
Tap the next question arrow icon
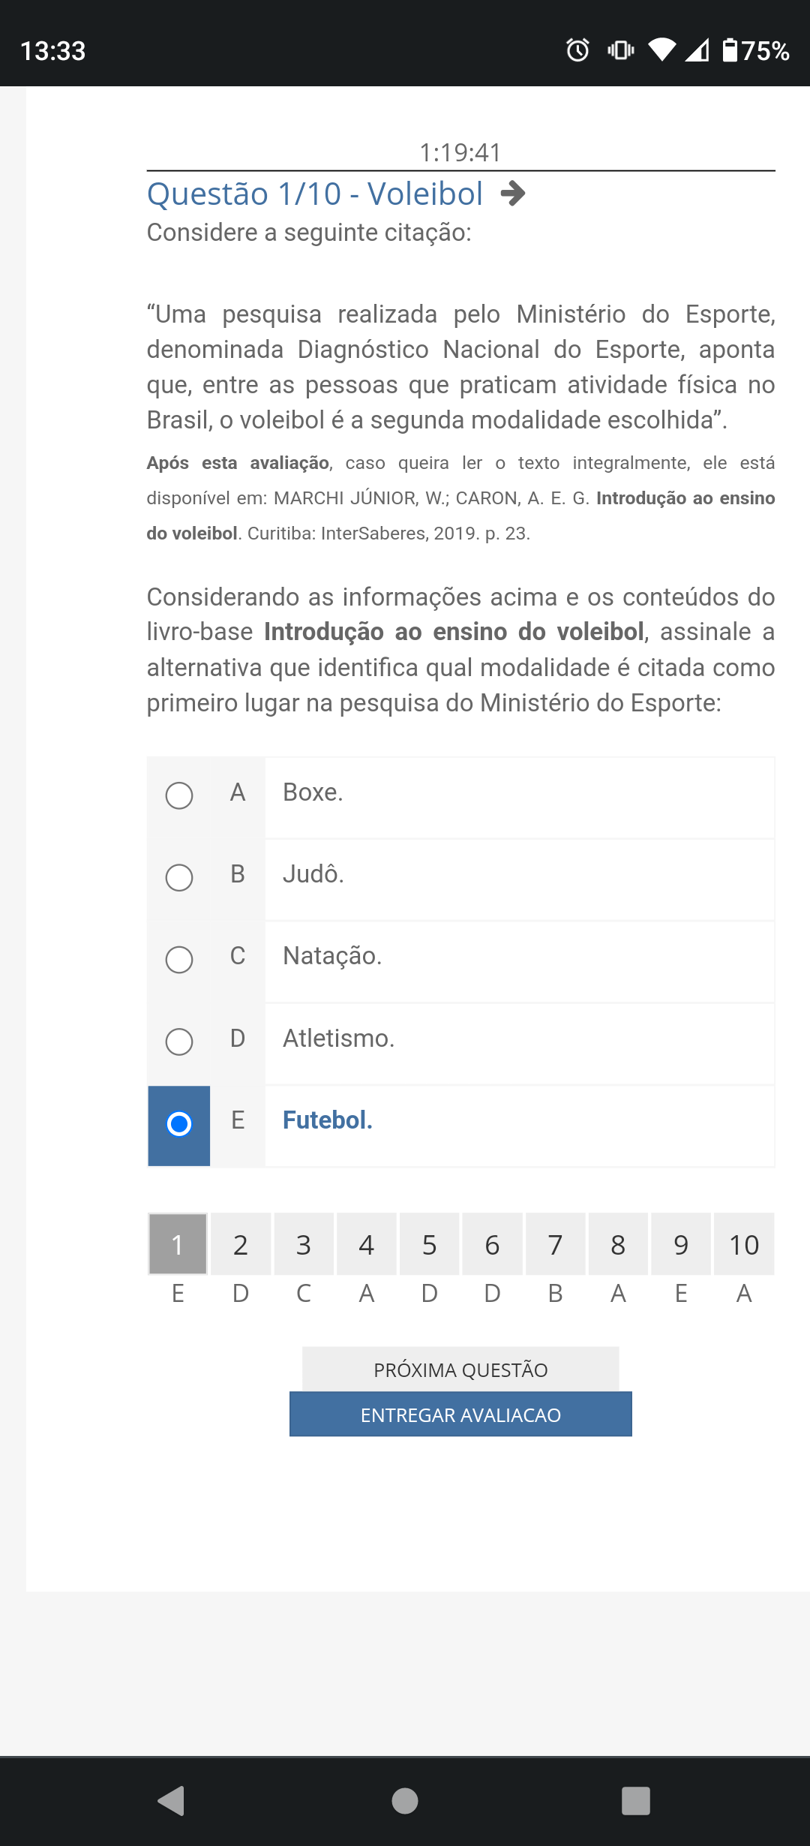pyautogui.click(x=513, y=194)
